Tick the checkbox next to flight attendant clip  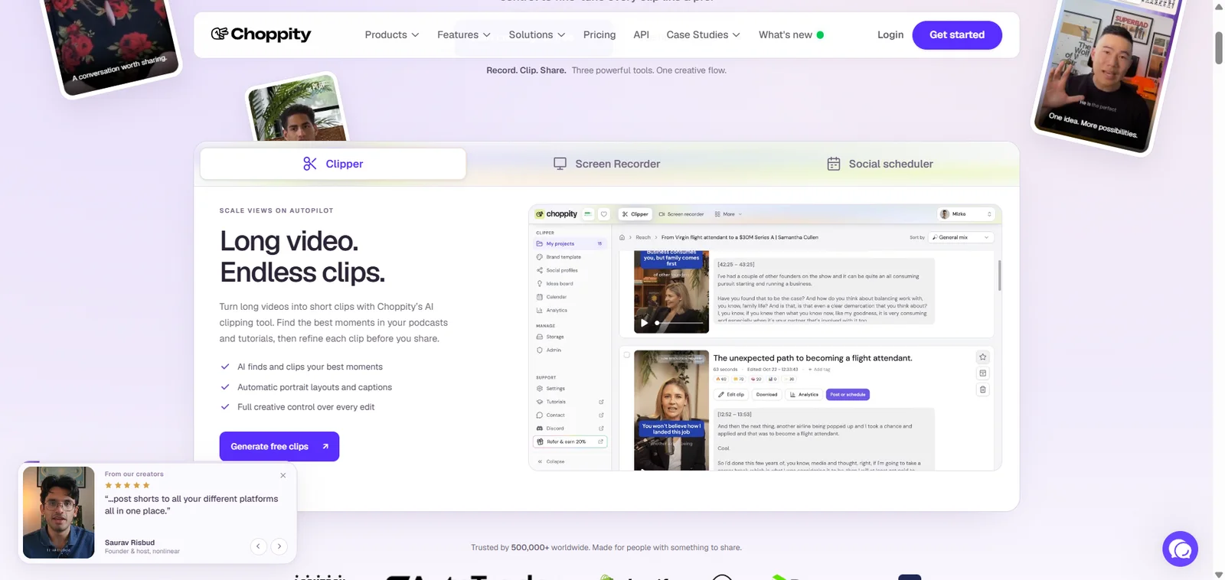point(627,355)
